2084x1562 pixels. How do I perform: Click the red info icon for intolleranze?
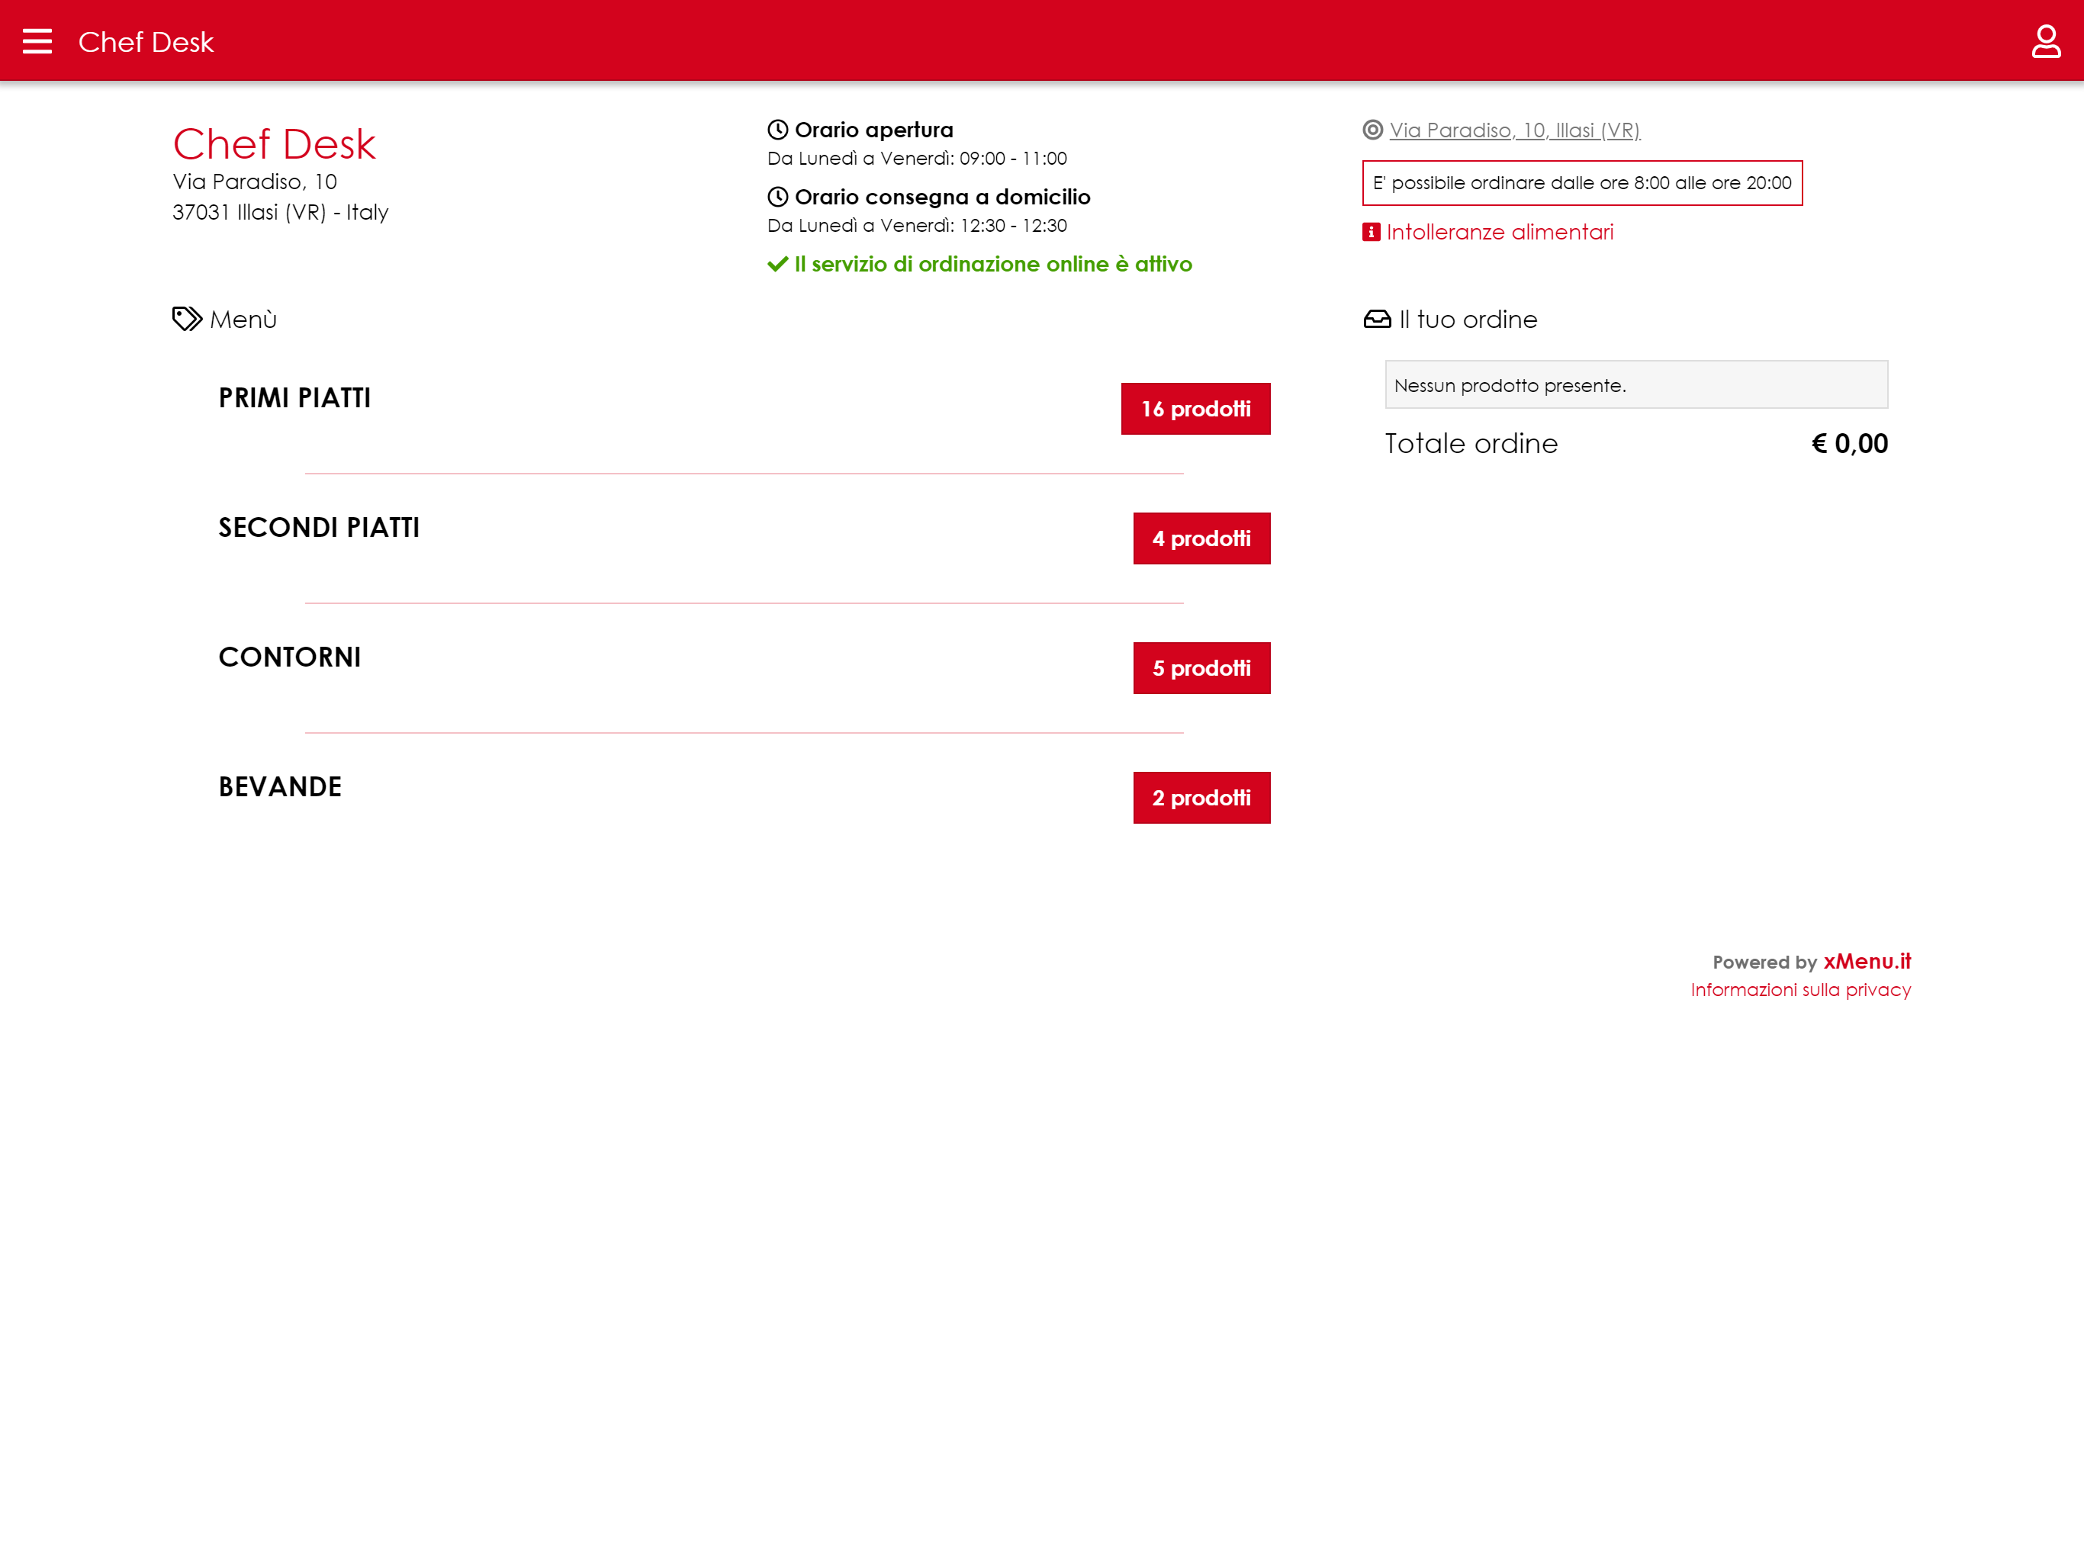tap(1371, 232)
